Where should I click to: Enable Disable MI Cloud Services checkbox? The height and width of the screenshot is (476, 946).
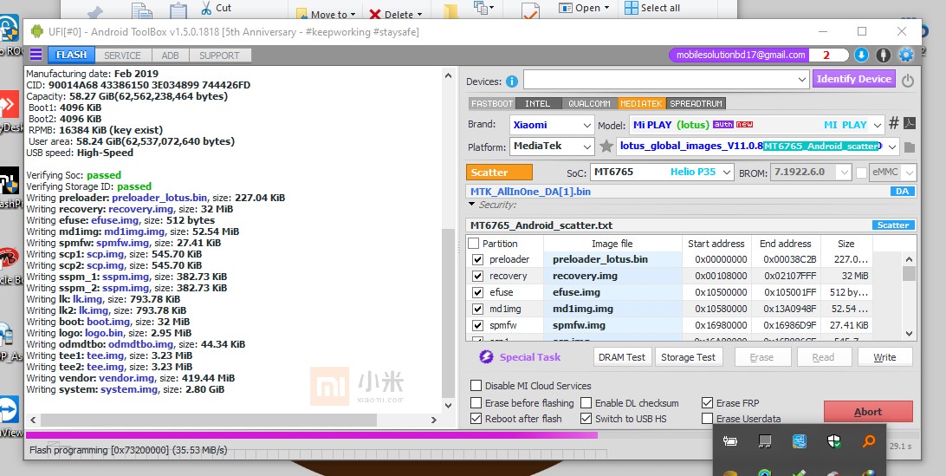tap(476, 385)
